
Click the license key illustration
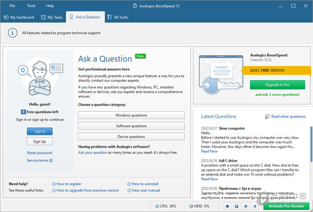click(221, 74)
